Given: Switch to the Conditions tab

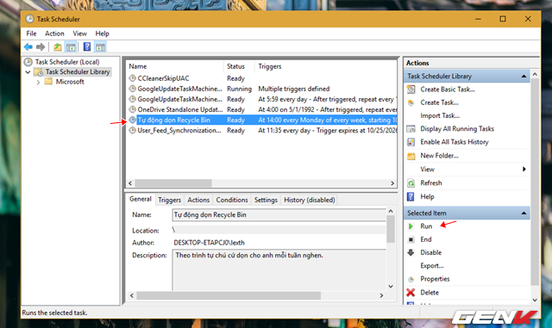Looking at the screenshot, I should point(232,200).
